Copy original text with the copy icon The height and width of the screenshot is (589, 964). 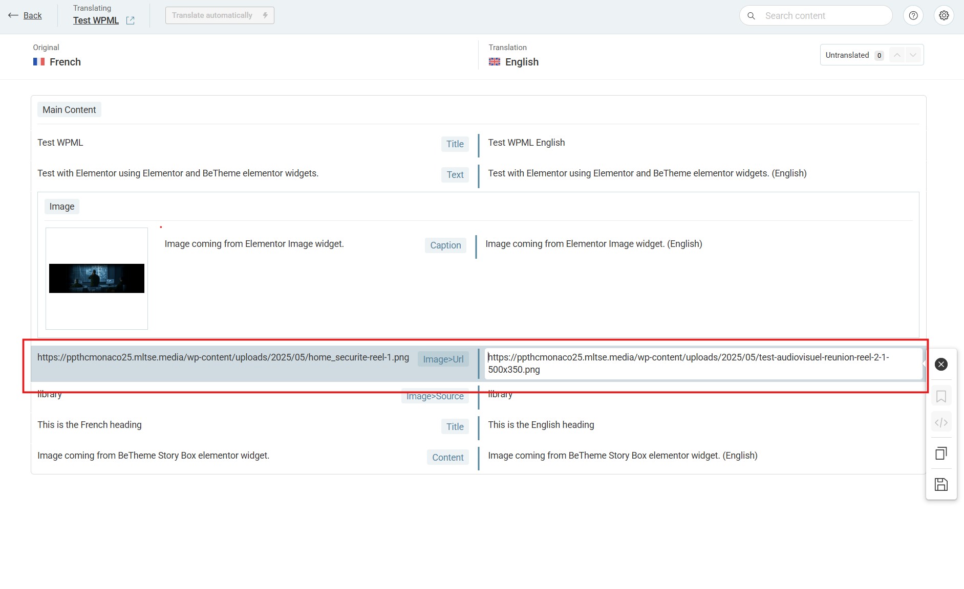pyautogui.click(x=941, y=454)
